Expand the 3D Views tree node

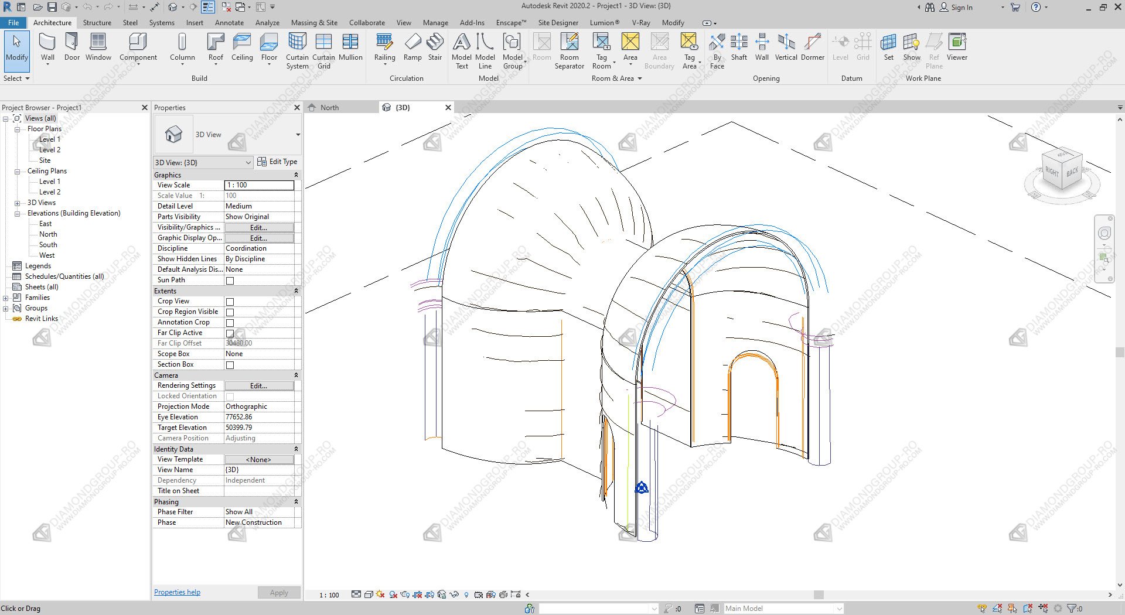coord(17,203)
